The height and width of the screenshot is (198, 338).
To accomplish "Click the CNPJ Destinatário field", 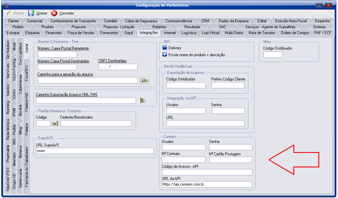I will click(118, 67).
